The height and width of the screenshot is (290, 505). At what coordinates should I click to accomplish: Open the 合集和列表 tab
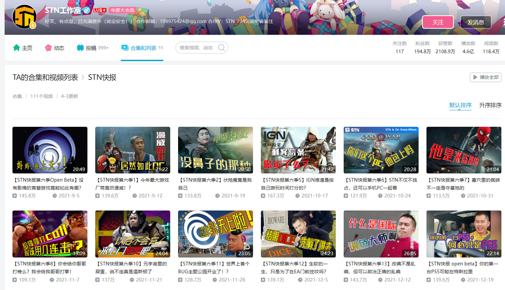143,48
